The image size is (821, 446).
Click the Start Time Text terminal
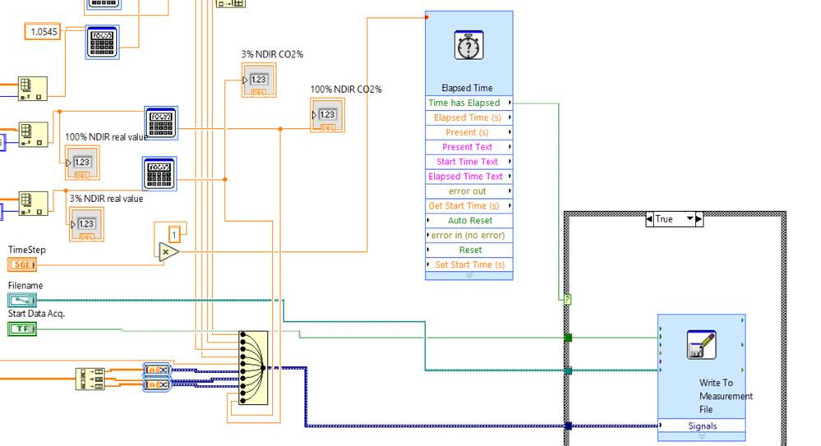point(469,162)
